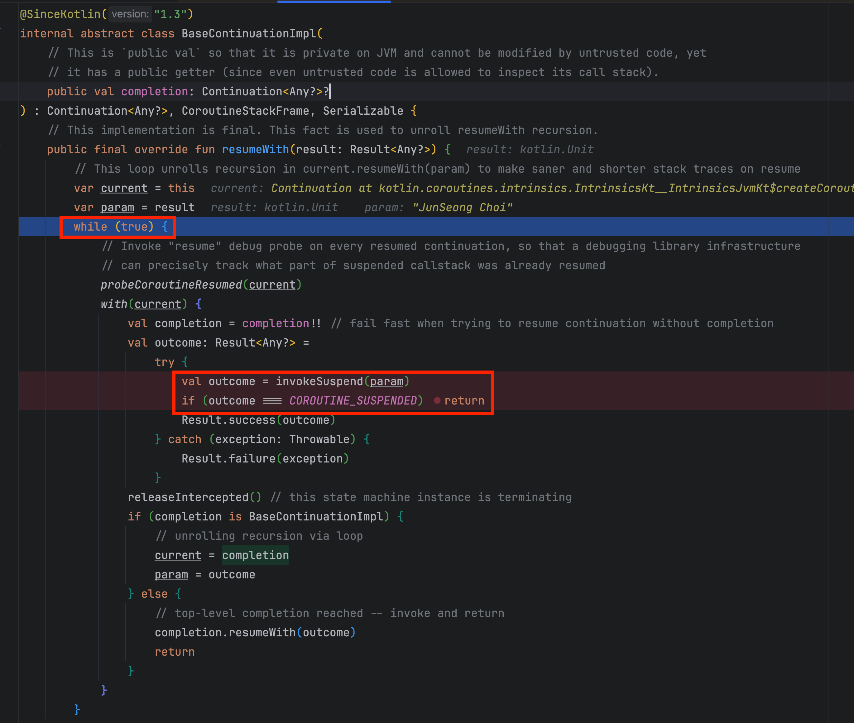Image resolution: width=854 pixels, height=723 pixels.
Task: Click Result.failure(exception) in catch block
Action: pyautogui.click(x=265, y=459)
